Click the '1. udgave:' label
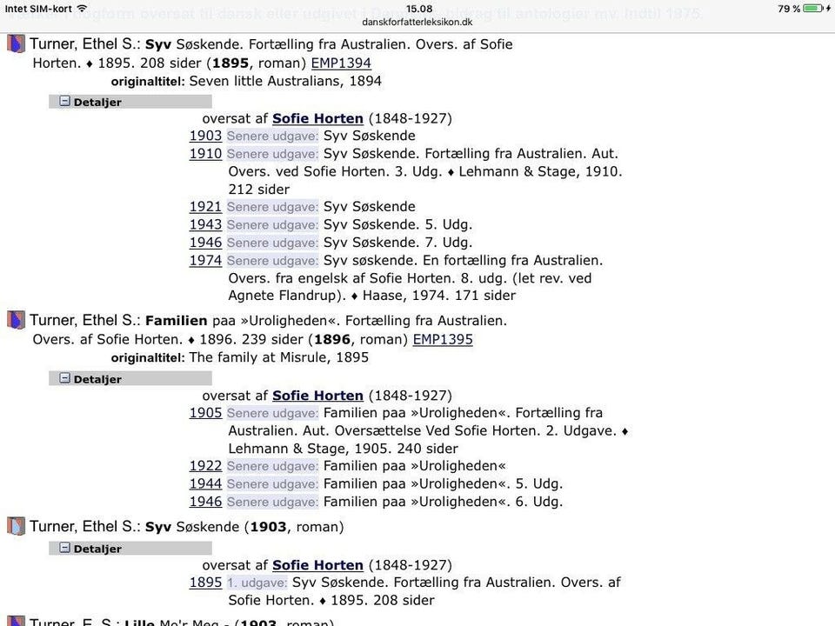 click(x=257, y=583)
